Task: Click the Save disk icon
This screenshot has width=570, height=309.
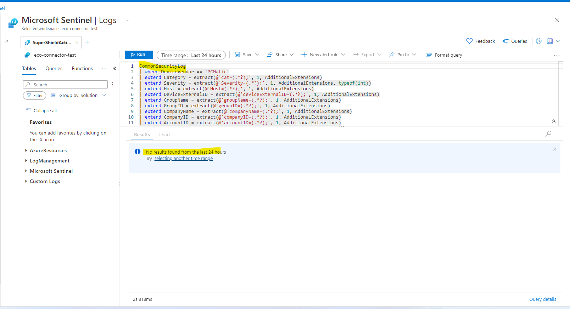Action: point(237,55)
